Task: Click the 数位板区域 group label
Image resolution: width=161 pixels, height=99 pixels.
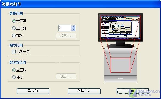Action: click(18, 62)
